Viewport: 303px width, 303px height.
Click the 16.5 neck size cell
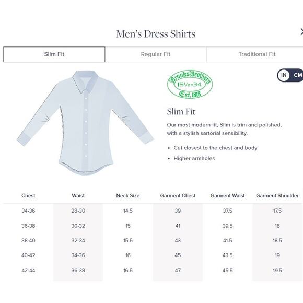click(x=128, y=270)
